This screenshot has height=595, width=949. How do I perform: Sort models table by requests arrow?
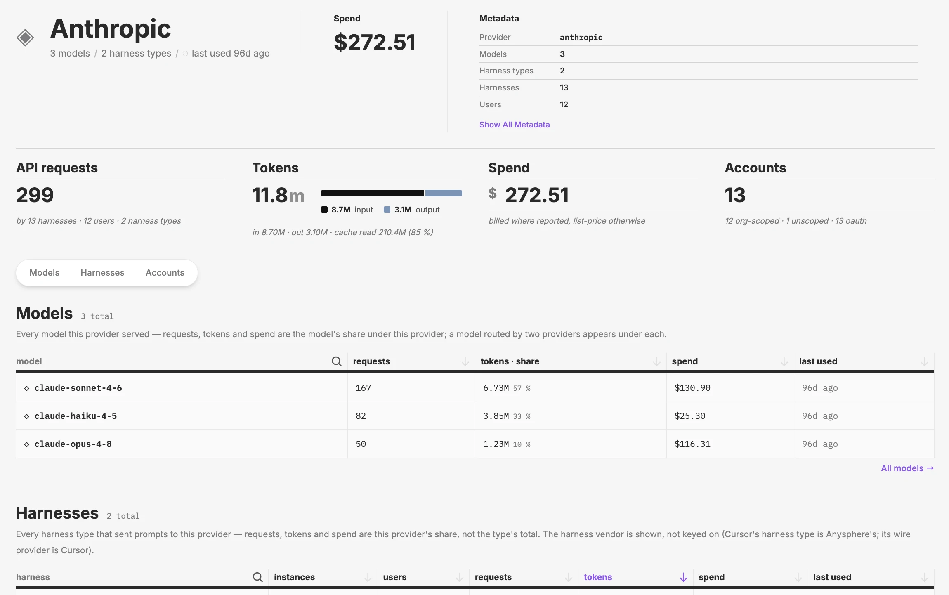[x=465, y=361]
